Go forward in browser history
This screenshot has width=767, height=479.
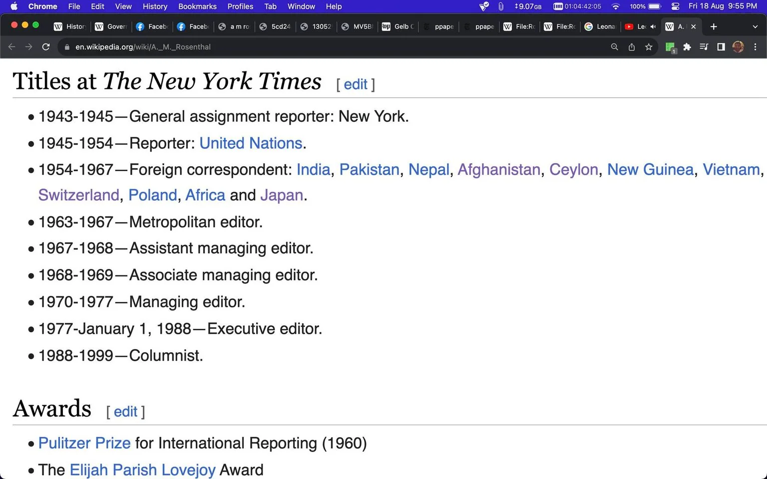click(x=29, y=47)
